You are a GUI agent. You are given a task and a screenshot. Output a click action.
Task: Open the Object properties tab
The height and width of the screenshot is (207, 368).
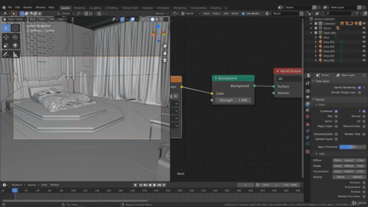(x=308, y=124)
